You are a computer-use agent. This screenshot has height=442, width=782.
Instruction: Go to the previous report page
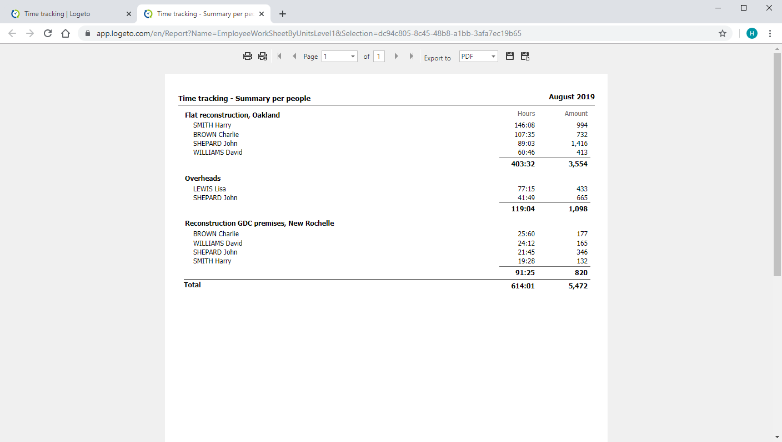click(x=294, y=56)
